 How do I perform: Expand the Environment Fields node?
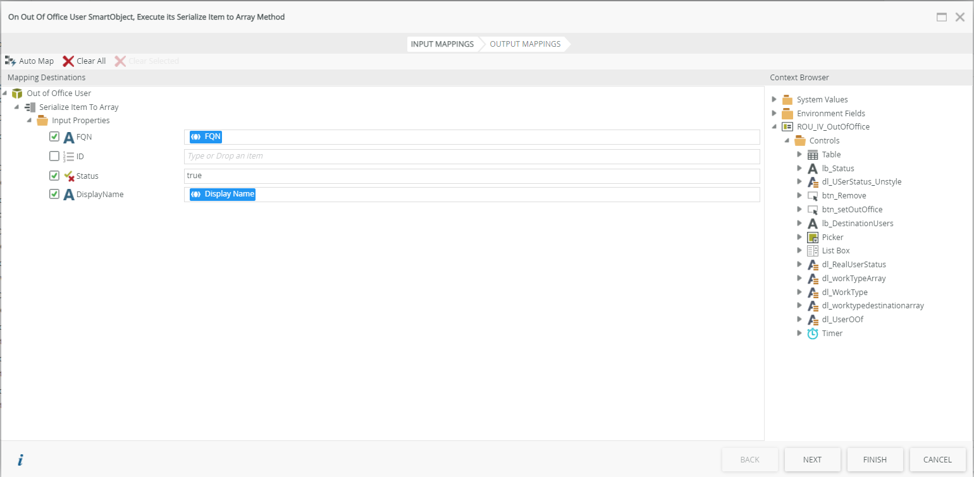pos(774,114)
